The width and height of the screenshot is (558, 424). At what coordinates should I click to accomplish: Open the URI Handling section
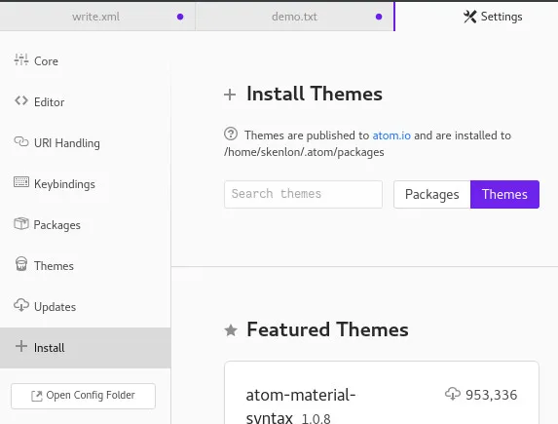coord(86,143)
